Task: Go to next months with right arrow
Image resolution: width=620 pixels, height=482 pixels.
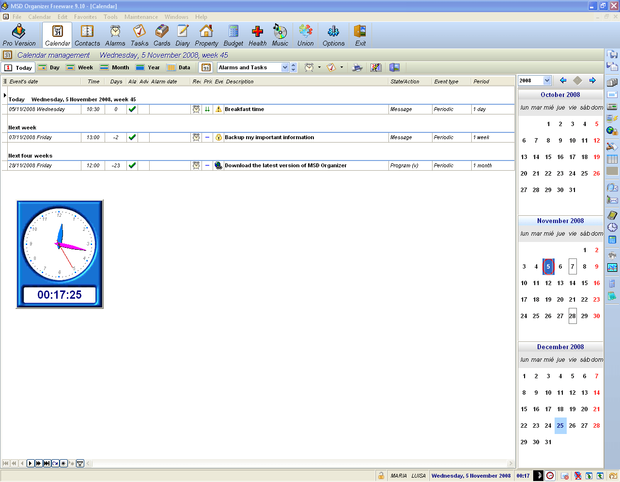Action: (592, 80)
